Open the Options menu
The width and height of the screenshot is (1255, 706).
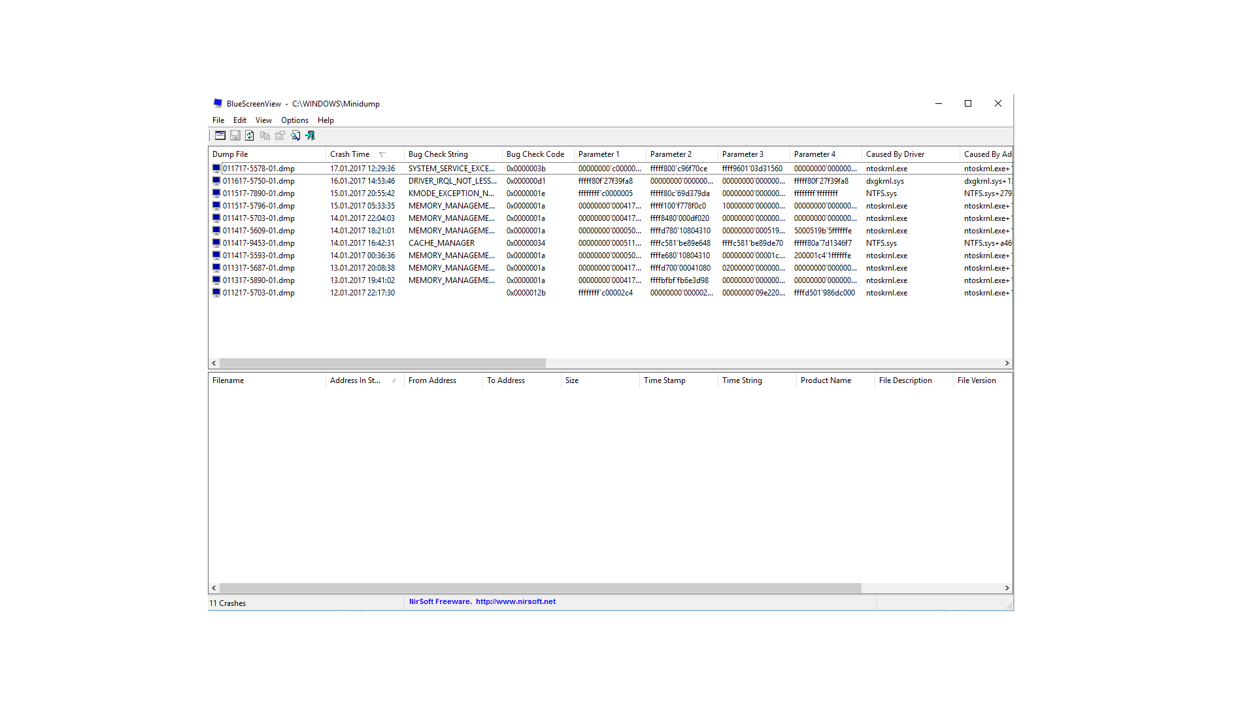[294, 120]
